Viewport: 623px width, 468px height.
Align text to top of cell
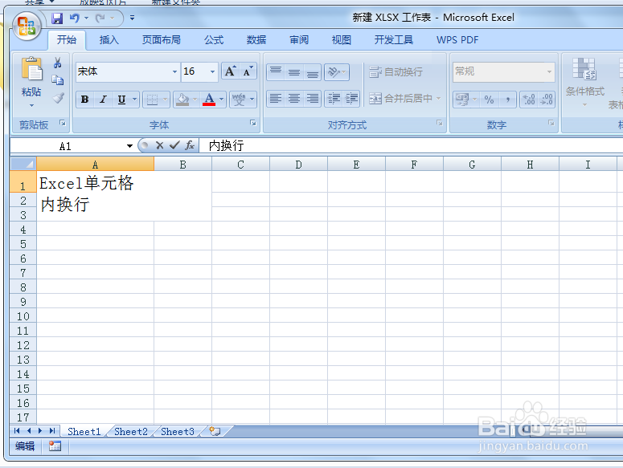(276, 71)
